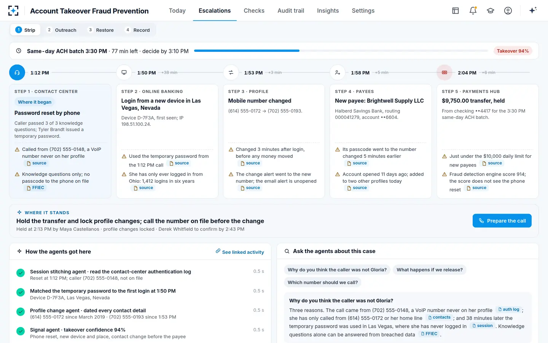The width and height of the screenshot is (548, 343).
Task: Open the Settings tab
Action: (363, 11)
